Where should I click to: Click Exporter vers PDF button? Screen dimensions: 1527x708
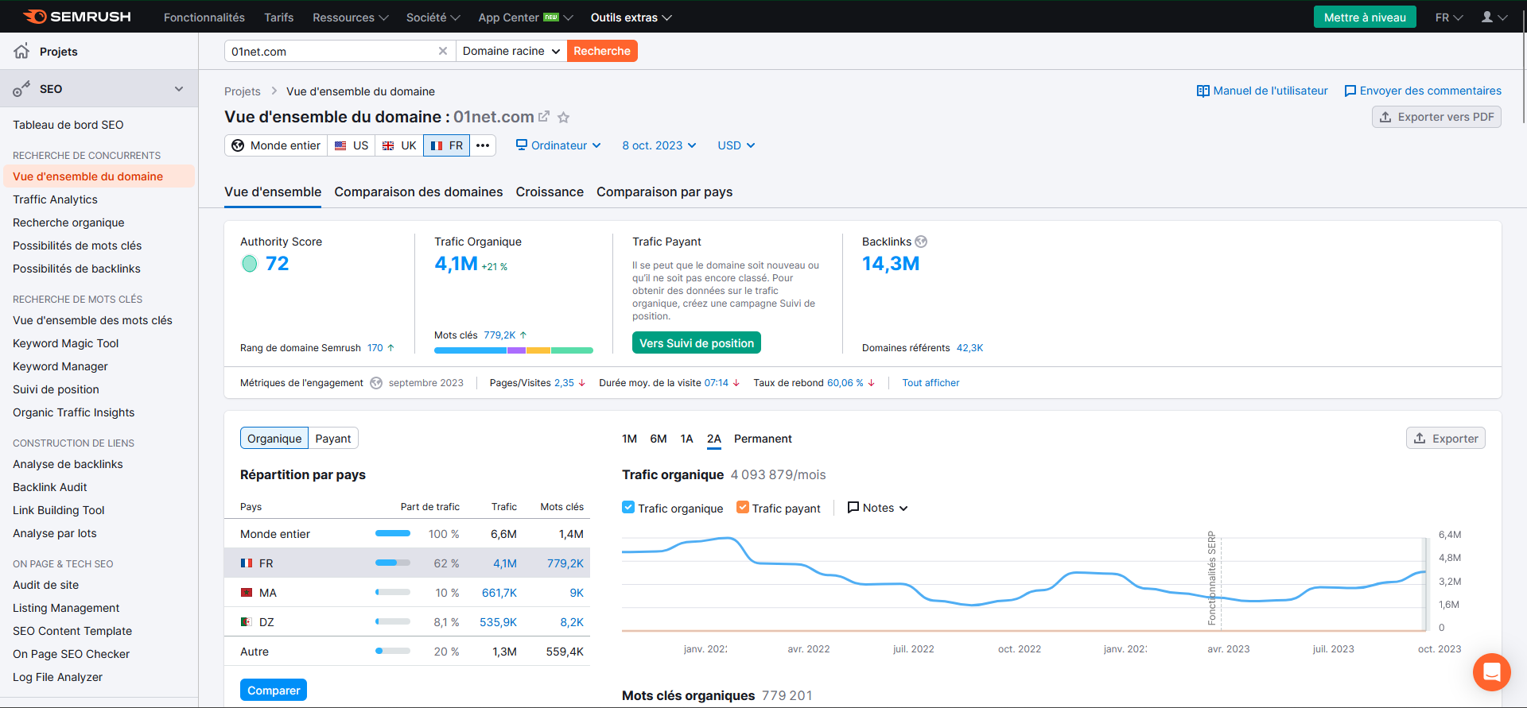tap(1436, 117)
